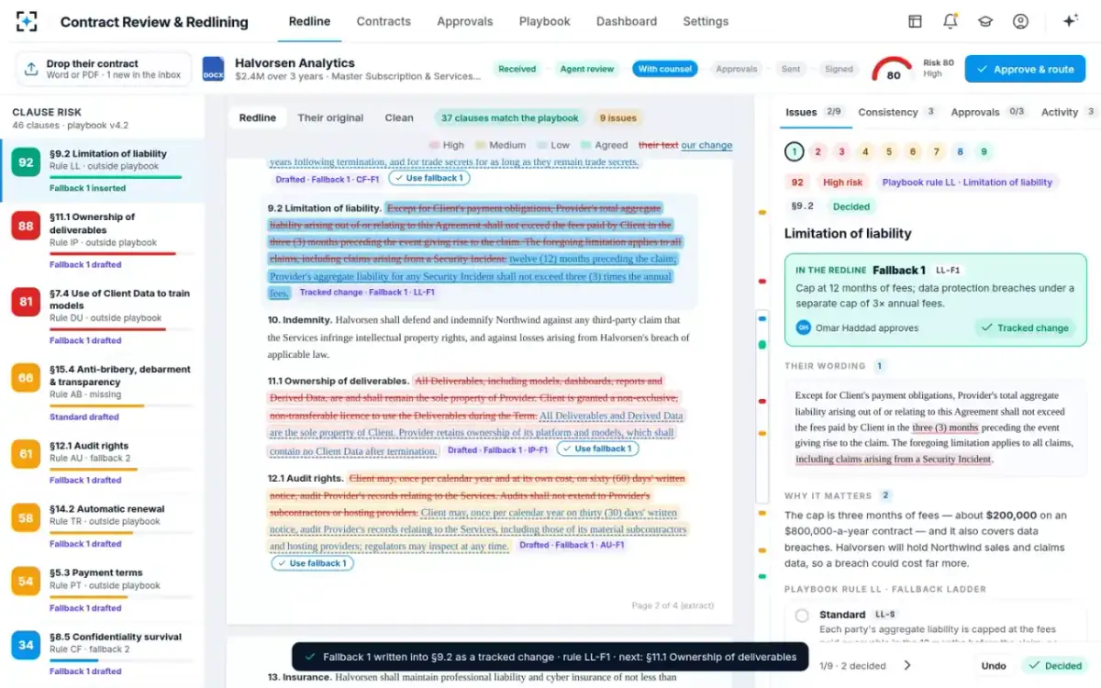
Task: Switch to Their original document view
Action: (x=330, y=117)
